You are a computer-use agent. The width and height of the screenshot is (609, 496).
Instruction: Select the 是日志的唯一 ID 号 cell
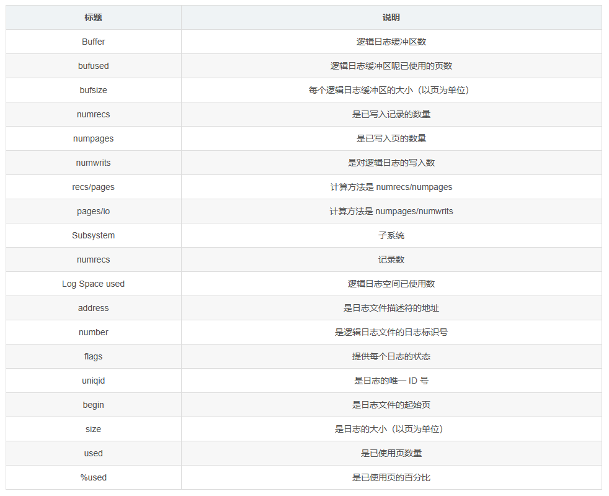(x=391, y=381)
